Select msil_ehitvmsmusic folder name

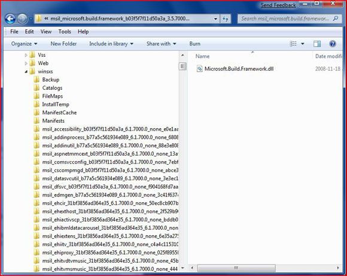(x=110, y=269)
